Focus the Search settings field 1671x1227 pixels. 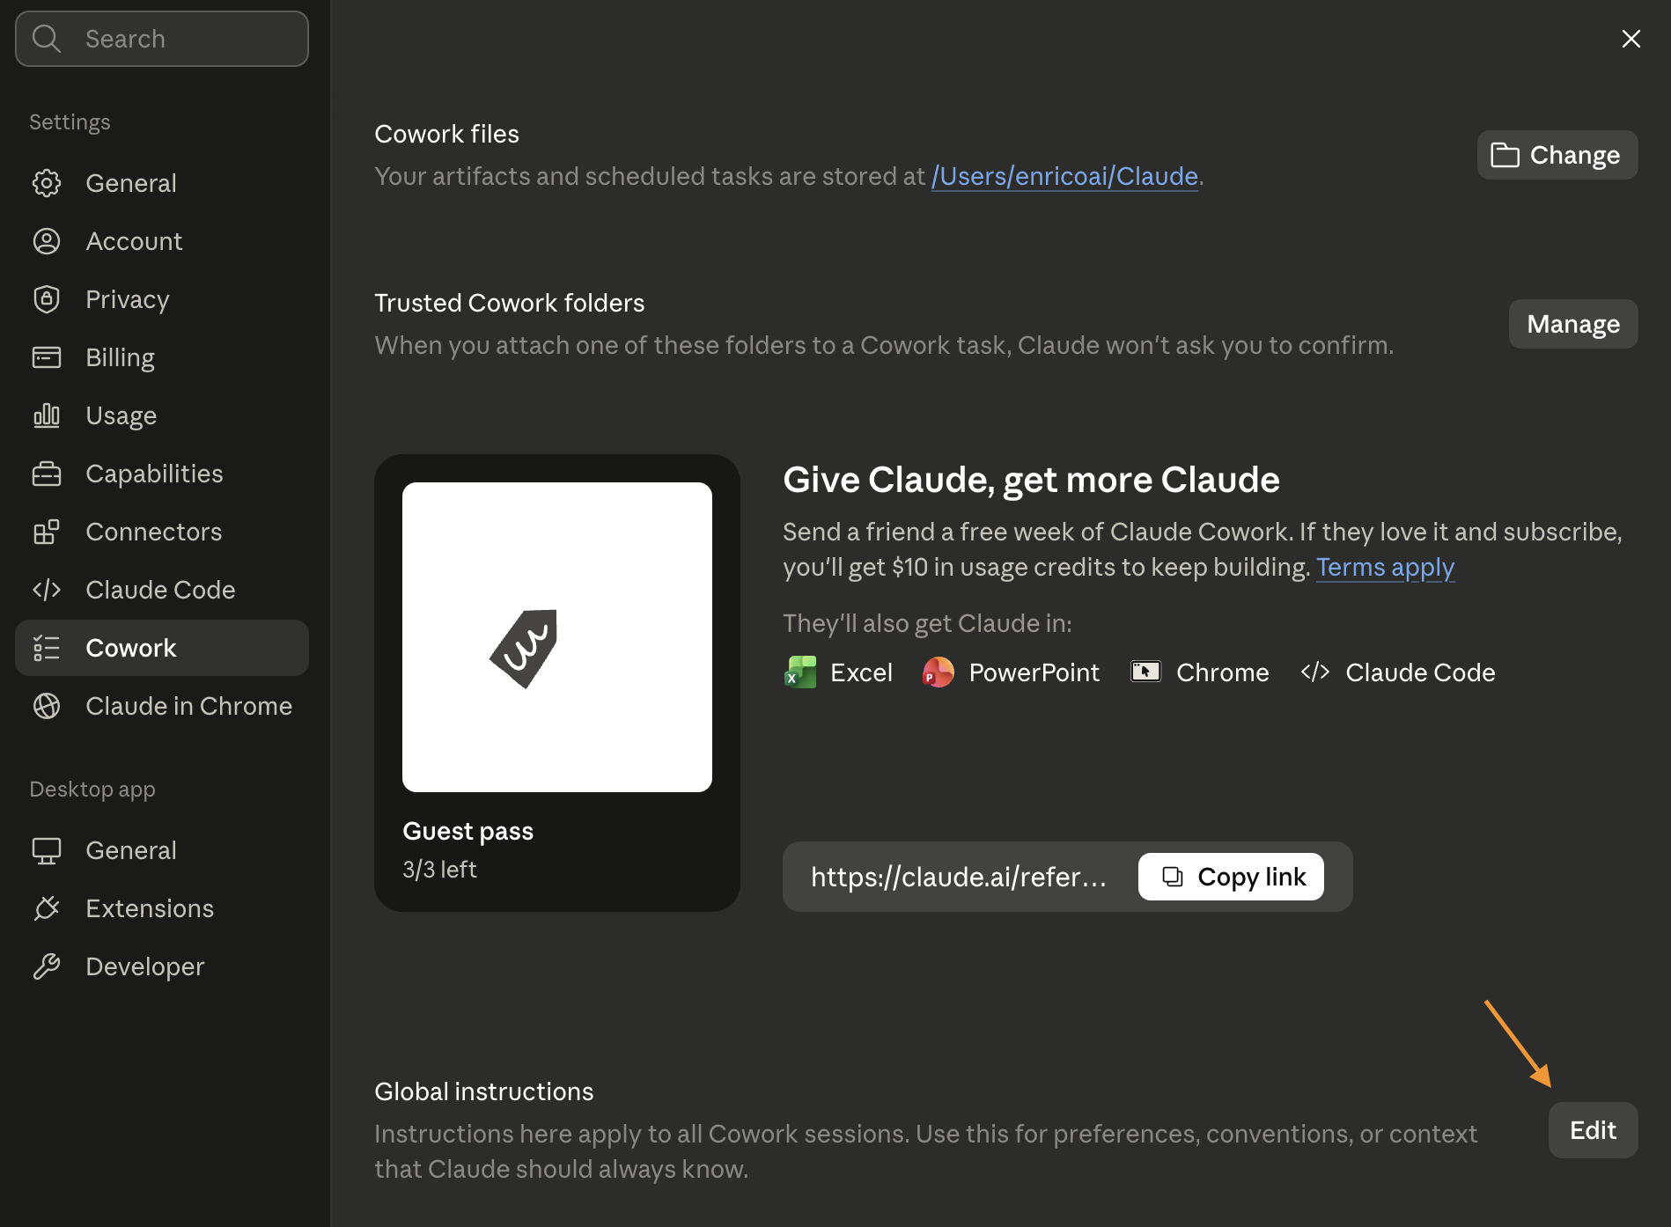pyautogui.click(x=162, y=39)
